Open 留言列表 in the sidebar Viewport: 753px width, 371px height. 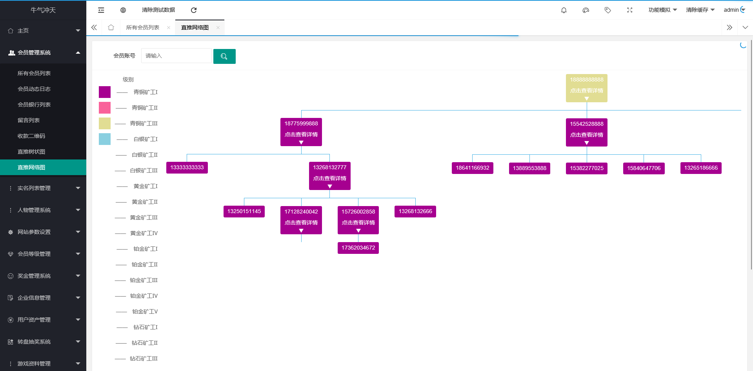pyautogui.click(x=43, y=120)
